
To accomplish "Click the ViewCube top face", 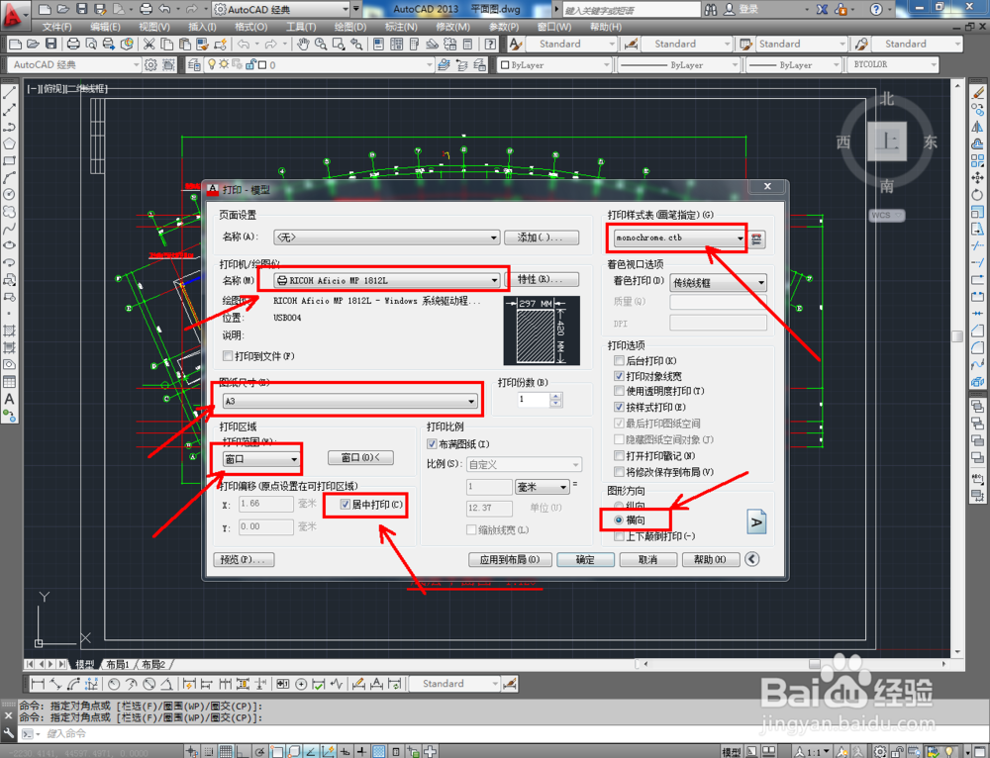I will [887, 141].
